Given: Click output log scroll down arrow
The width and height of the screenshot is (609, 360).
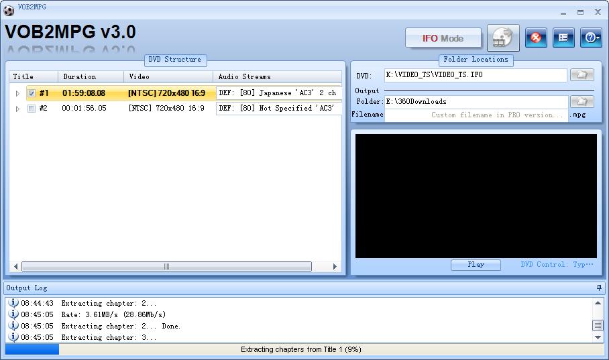Looking at the screenshot, I should coord(598,337).
